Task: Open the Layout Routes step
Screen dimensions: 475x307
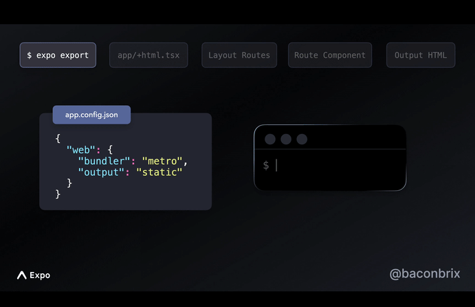Action: tap(239, 55)
